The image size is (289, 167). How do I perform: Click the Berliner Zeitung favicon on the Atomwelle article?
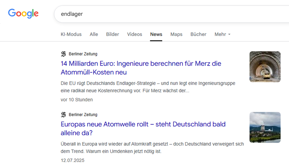click(x=64, y=115)
